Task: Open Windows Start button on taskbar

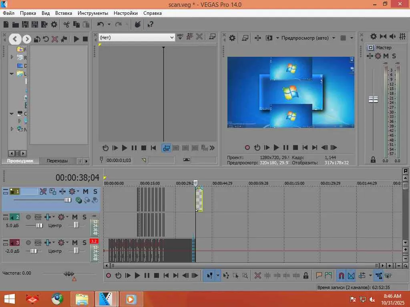Action: (10, 299)
